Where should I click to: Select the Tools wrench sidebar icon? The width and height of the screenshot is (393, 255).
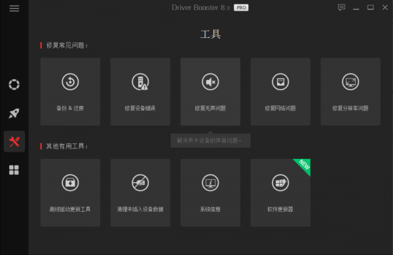click(x=14, y=141)
